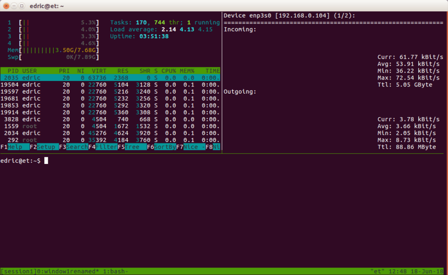
Task: Click the SHR column header
Action: pos(145,71)
